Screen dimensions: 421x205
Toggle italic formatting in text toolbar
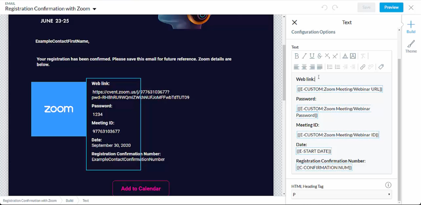pyautogui.click(x=304, y=56)
